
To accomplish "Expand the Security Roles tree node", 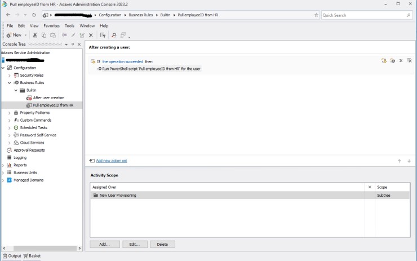I will [x=9, y=75].
